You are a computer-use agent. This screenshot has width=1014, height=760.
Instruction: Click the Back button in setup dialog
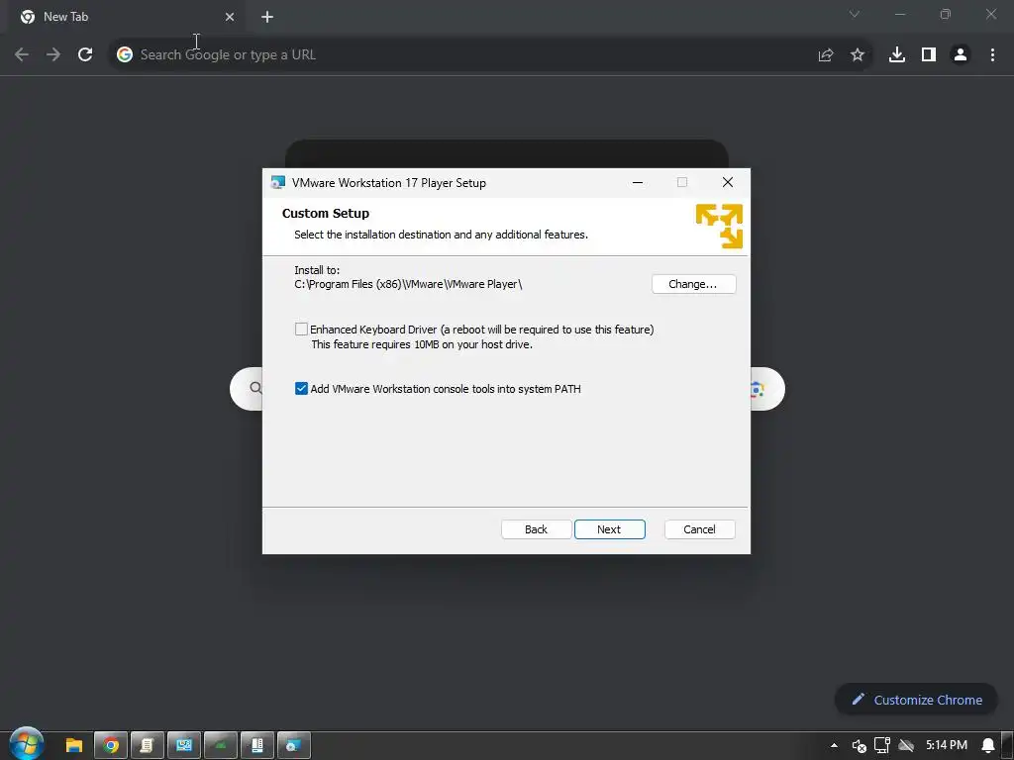pos(536,529)
